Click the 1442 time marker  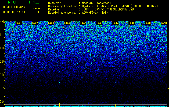click(x=35, y=23)
